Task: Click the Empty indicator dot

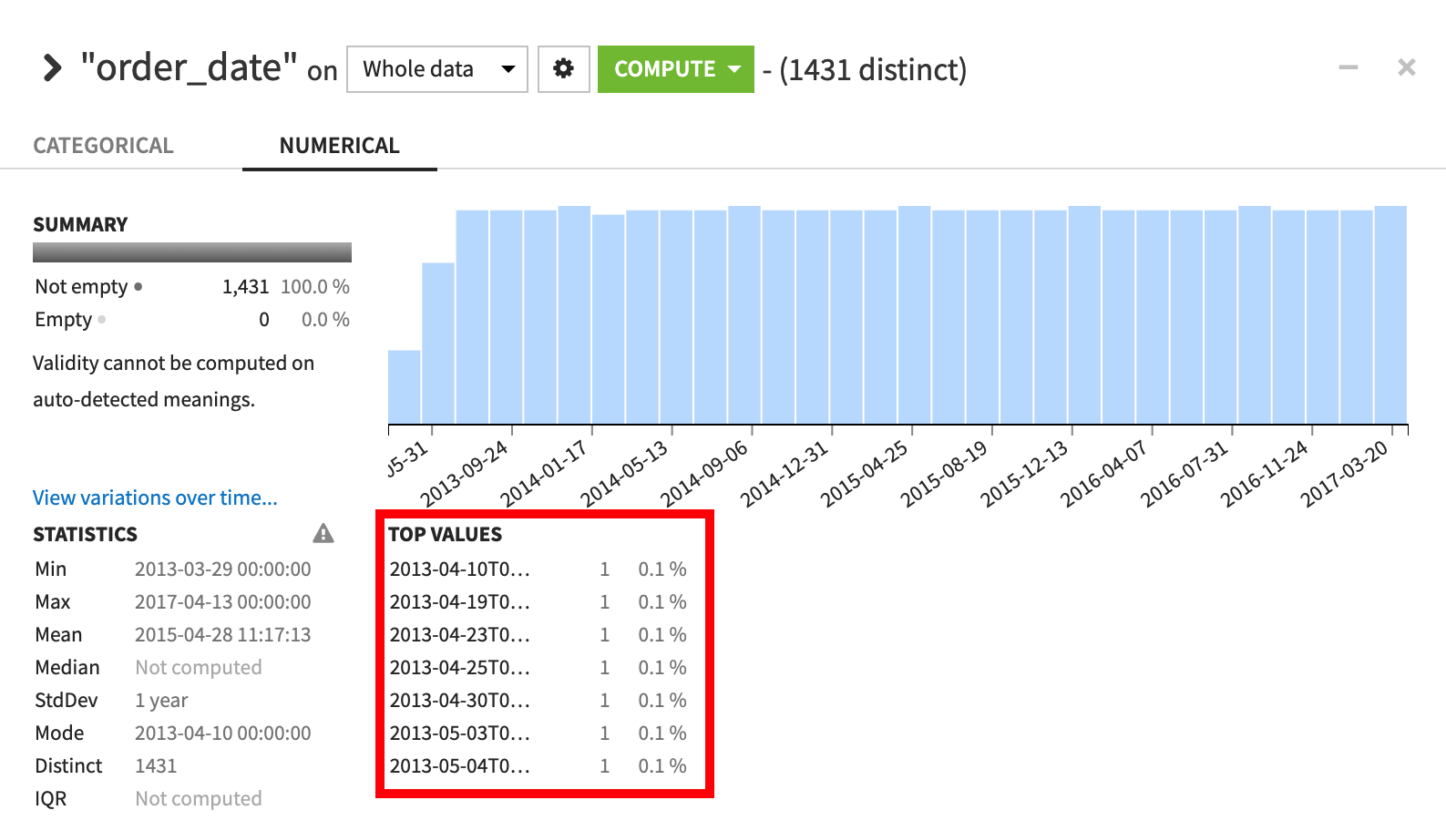Action: (102, 320)
